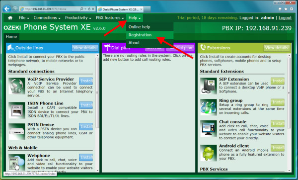Viewport: 298px width, 180px height.
Task: Refresh the page in the address bar
Action: (x=89, y=9)
